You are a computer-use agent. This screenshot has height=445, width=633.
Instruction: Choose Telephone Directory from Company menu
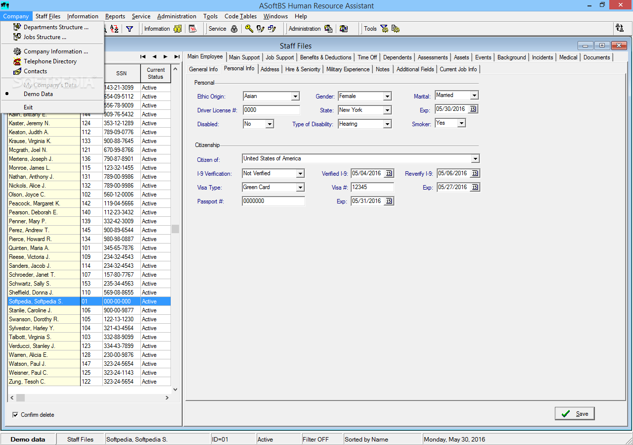(x=50, y=61)
